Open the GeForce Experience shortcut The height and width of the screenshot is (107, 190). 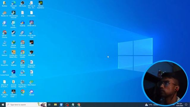40,5
